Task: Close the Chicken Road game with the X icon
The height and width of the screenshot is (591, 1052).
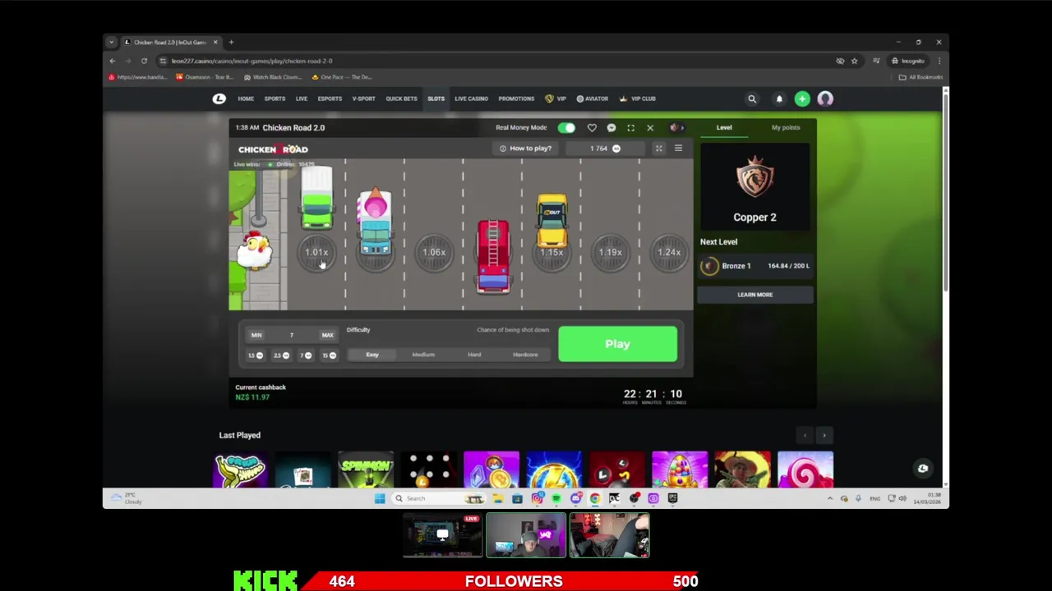Action: [x=650, y=128]
